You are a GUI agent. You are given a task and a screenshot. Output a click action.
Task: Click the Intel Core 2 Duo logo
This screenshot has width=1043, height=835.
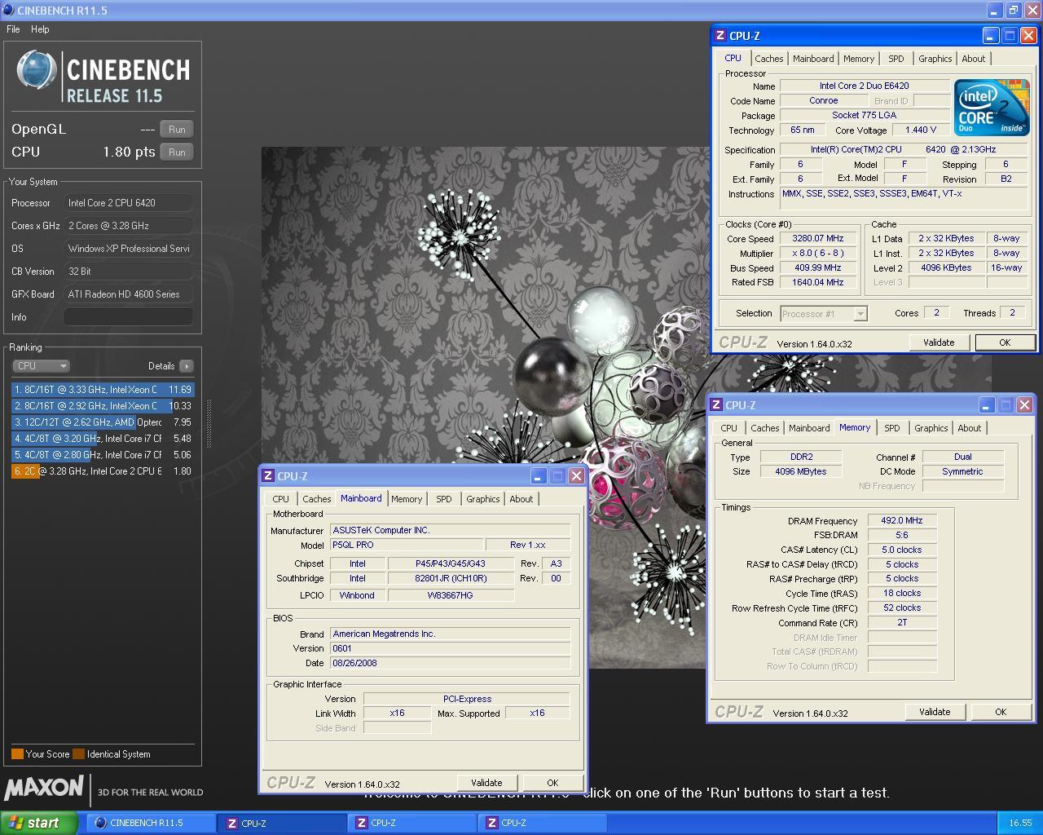pyautogui.click(x=992, y=108)
